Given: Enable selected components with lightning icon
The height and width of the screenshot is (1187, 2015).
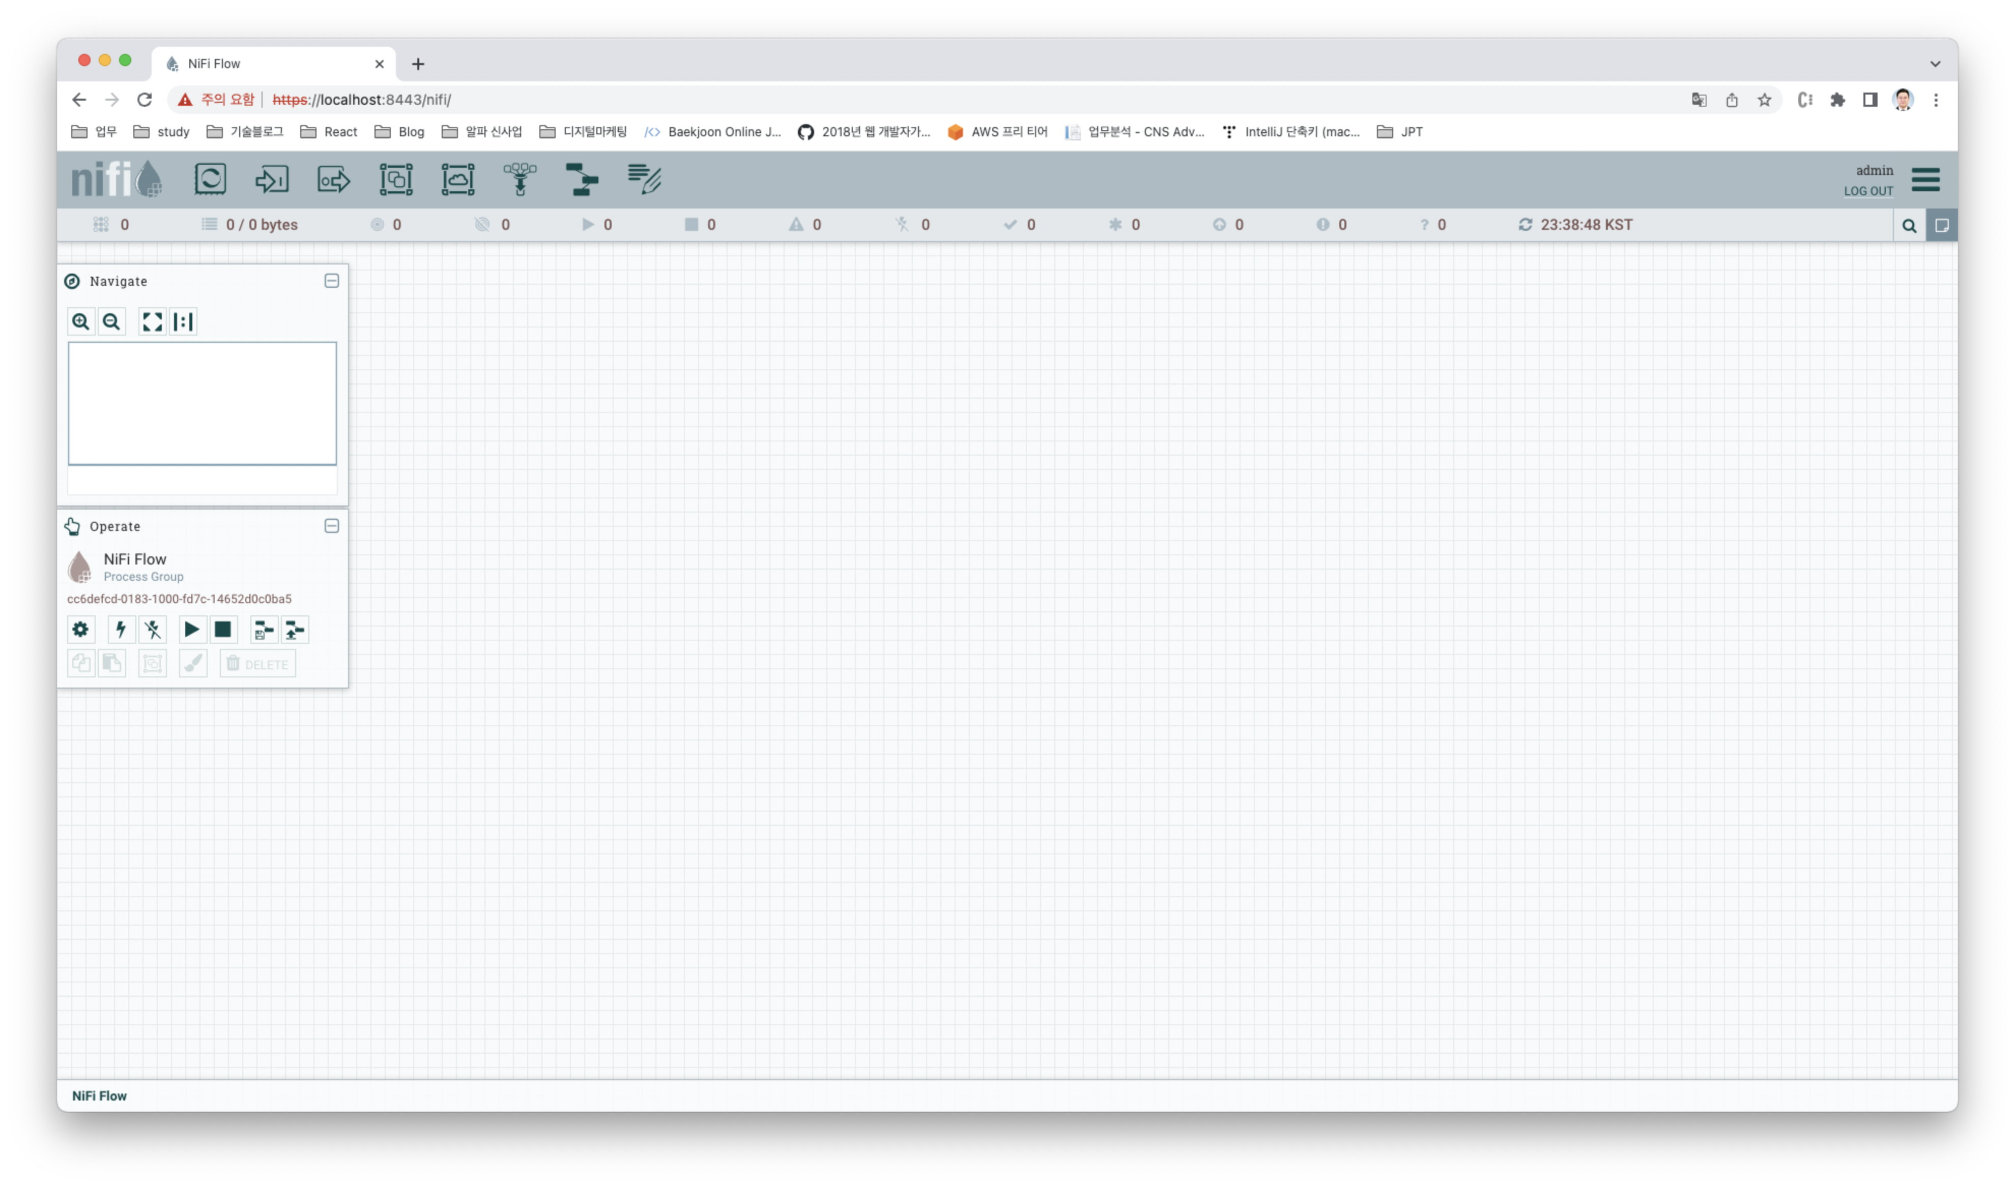Looking at the screenshot, I should pos(121,630).
